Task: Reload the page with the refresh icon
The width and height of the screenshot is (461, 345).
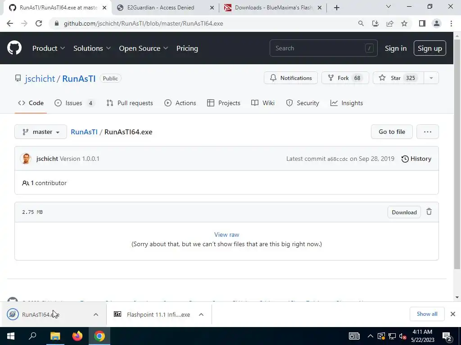Action: point(39,23)
